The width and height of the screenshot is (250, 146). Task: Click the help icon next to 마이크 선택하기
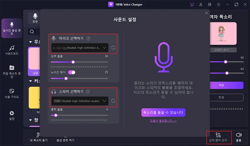coord(88,38)
